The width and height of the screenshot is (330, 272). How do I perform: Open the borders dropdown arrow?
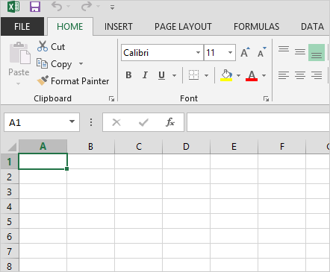206,75
